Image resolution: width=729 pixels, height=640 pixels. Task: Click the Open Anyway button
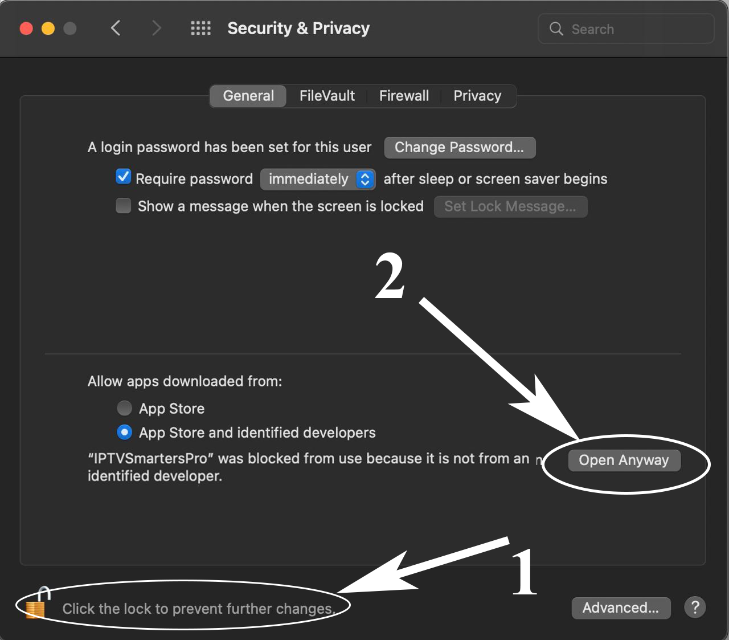point(624,460)
